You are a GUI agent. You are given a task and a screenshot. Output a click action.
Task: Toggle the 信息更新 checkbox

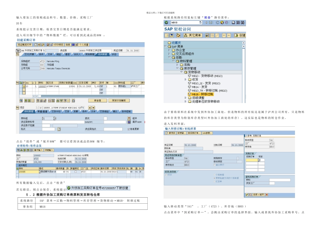coord(128,129)
